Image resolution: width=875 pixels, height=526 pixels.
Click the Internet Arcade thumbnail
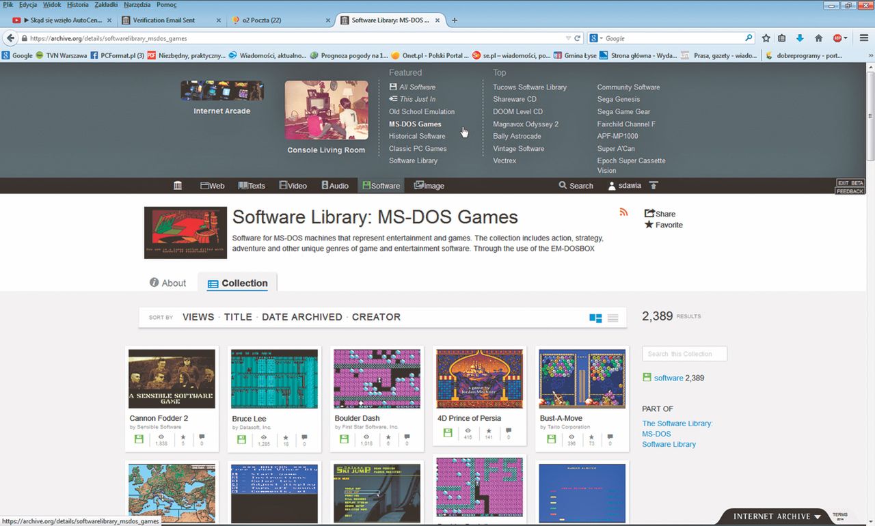click(222, 90)
